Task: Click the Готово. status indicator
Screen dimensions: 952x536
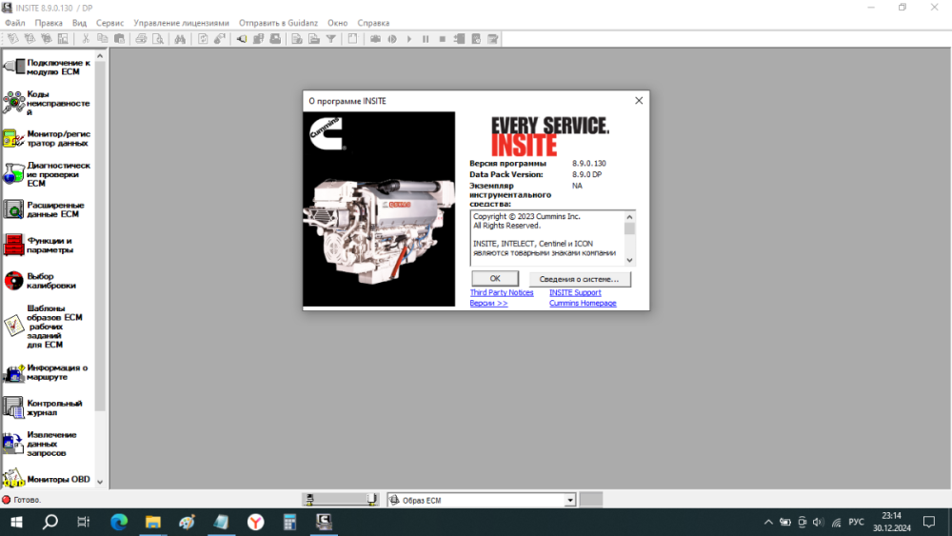Action: point(21,500)
